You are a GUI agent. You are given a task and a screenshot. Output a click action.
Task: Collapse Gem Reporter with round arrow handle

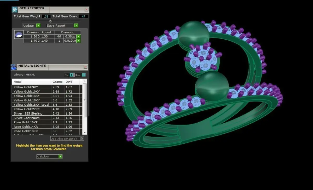[x=51, y=21]
